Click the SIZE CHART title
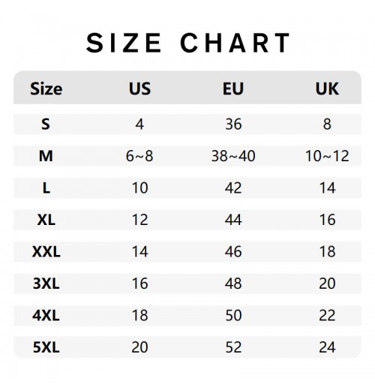 pos(187,43)
